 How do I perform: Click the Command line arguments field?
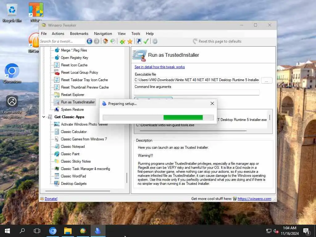(197, 92)
